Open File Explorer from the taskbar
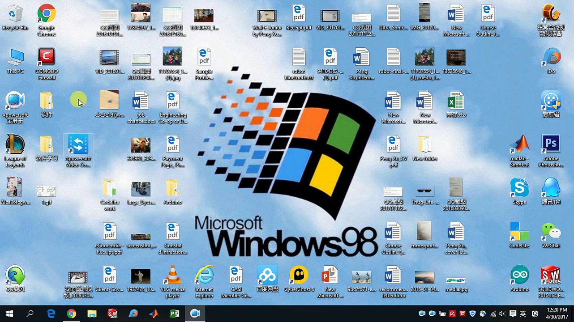574x322 pixels. pyautogui.click(x=92, y=314)
